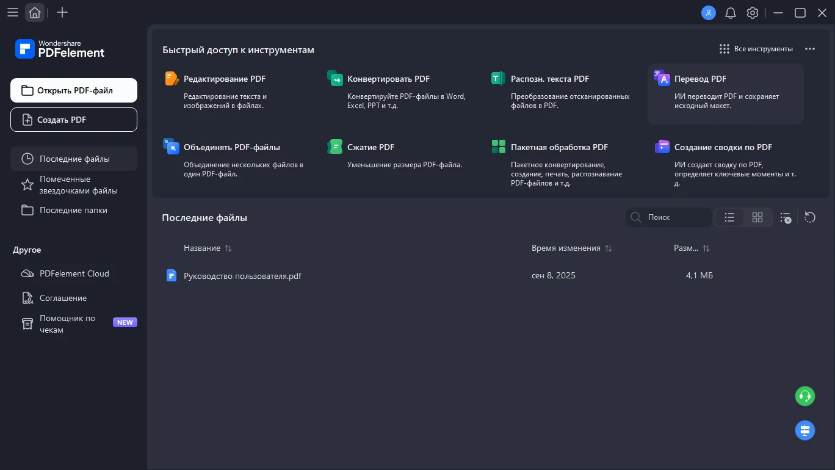Switch recent files to grid view
Image resolution: width=835 pixels, height=470 pixels.
pyautogui.click(x=757, y=217)
